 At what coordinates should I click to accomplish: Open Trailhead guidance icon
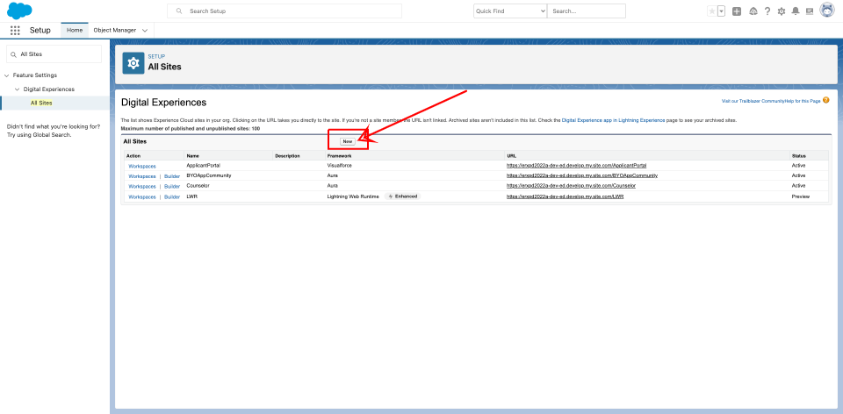click(753, 11)
